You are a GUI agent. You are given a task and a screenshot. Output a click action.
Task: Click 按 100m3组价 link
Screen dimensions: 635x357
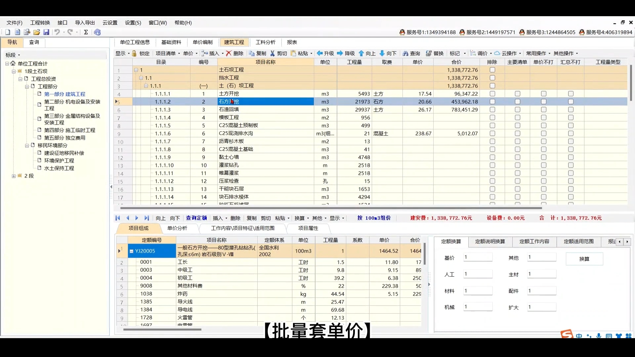[374, 218]
